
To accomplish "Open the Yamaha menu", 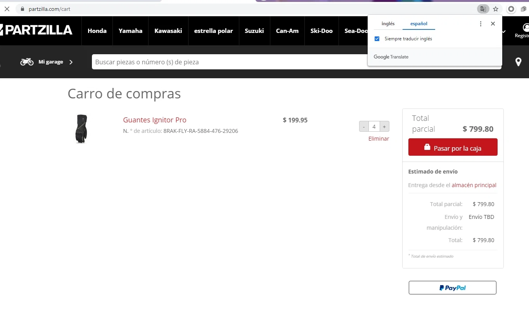I will tap(130, 31).
